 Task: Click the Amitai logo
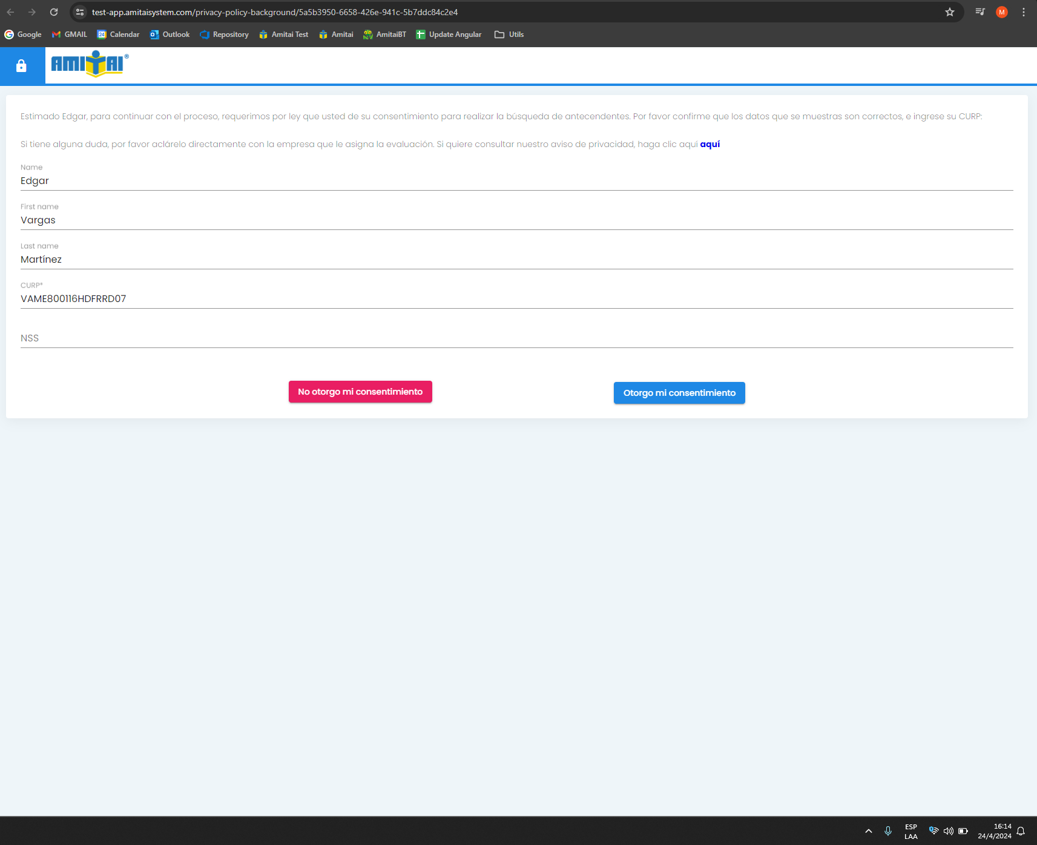[x=89, y=64]
